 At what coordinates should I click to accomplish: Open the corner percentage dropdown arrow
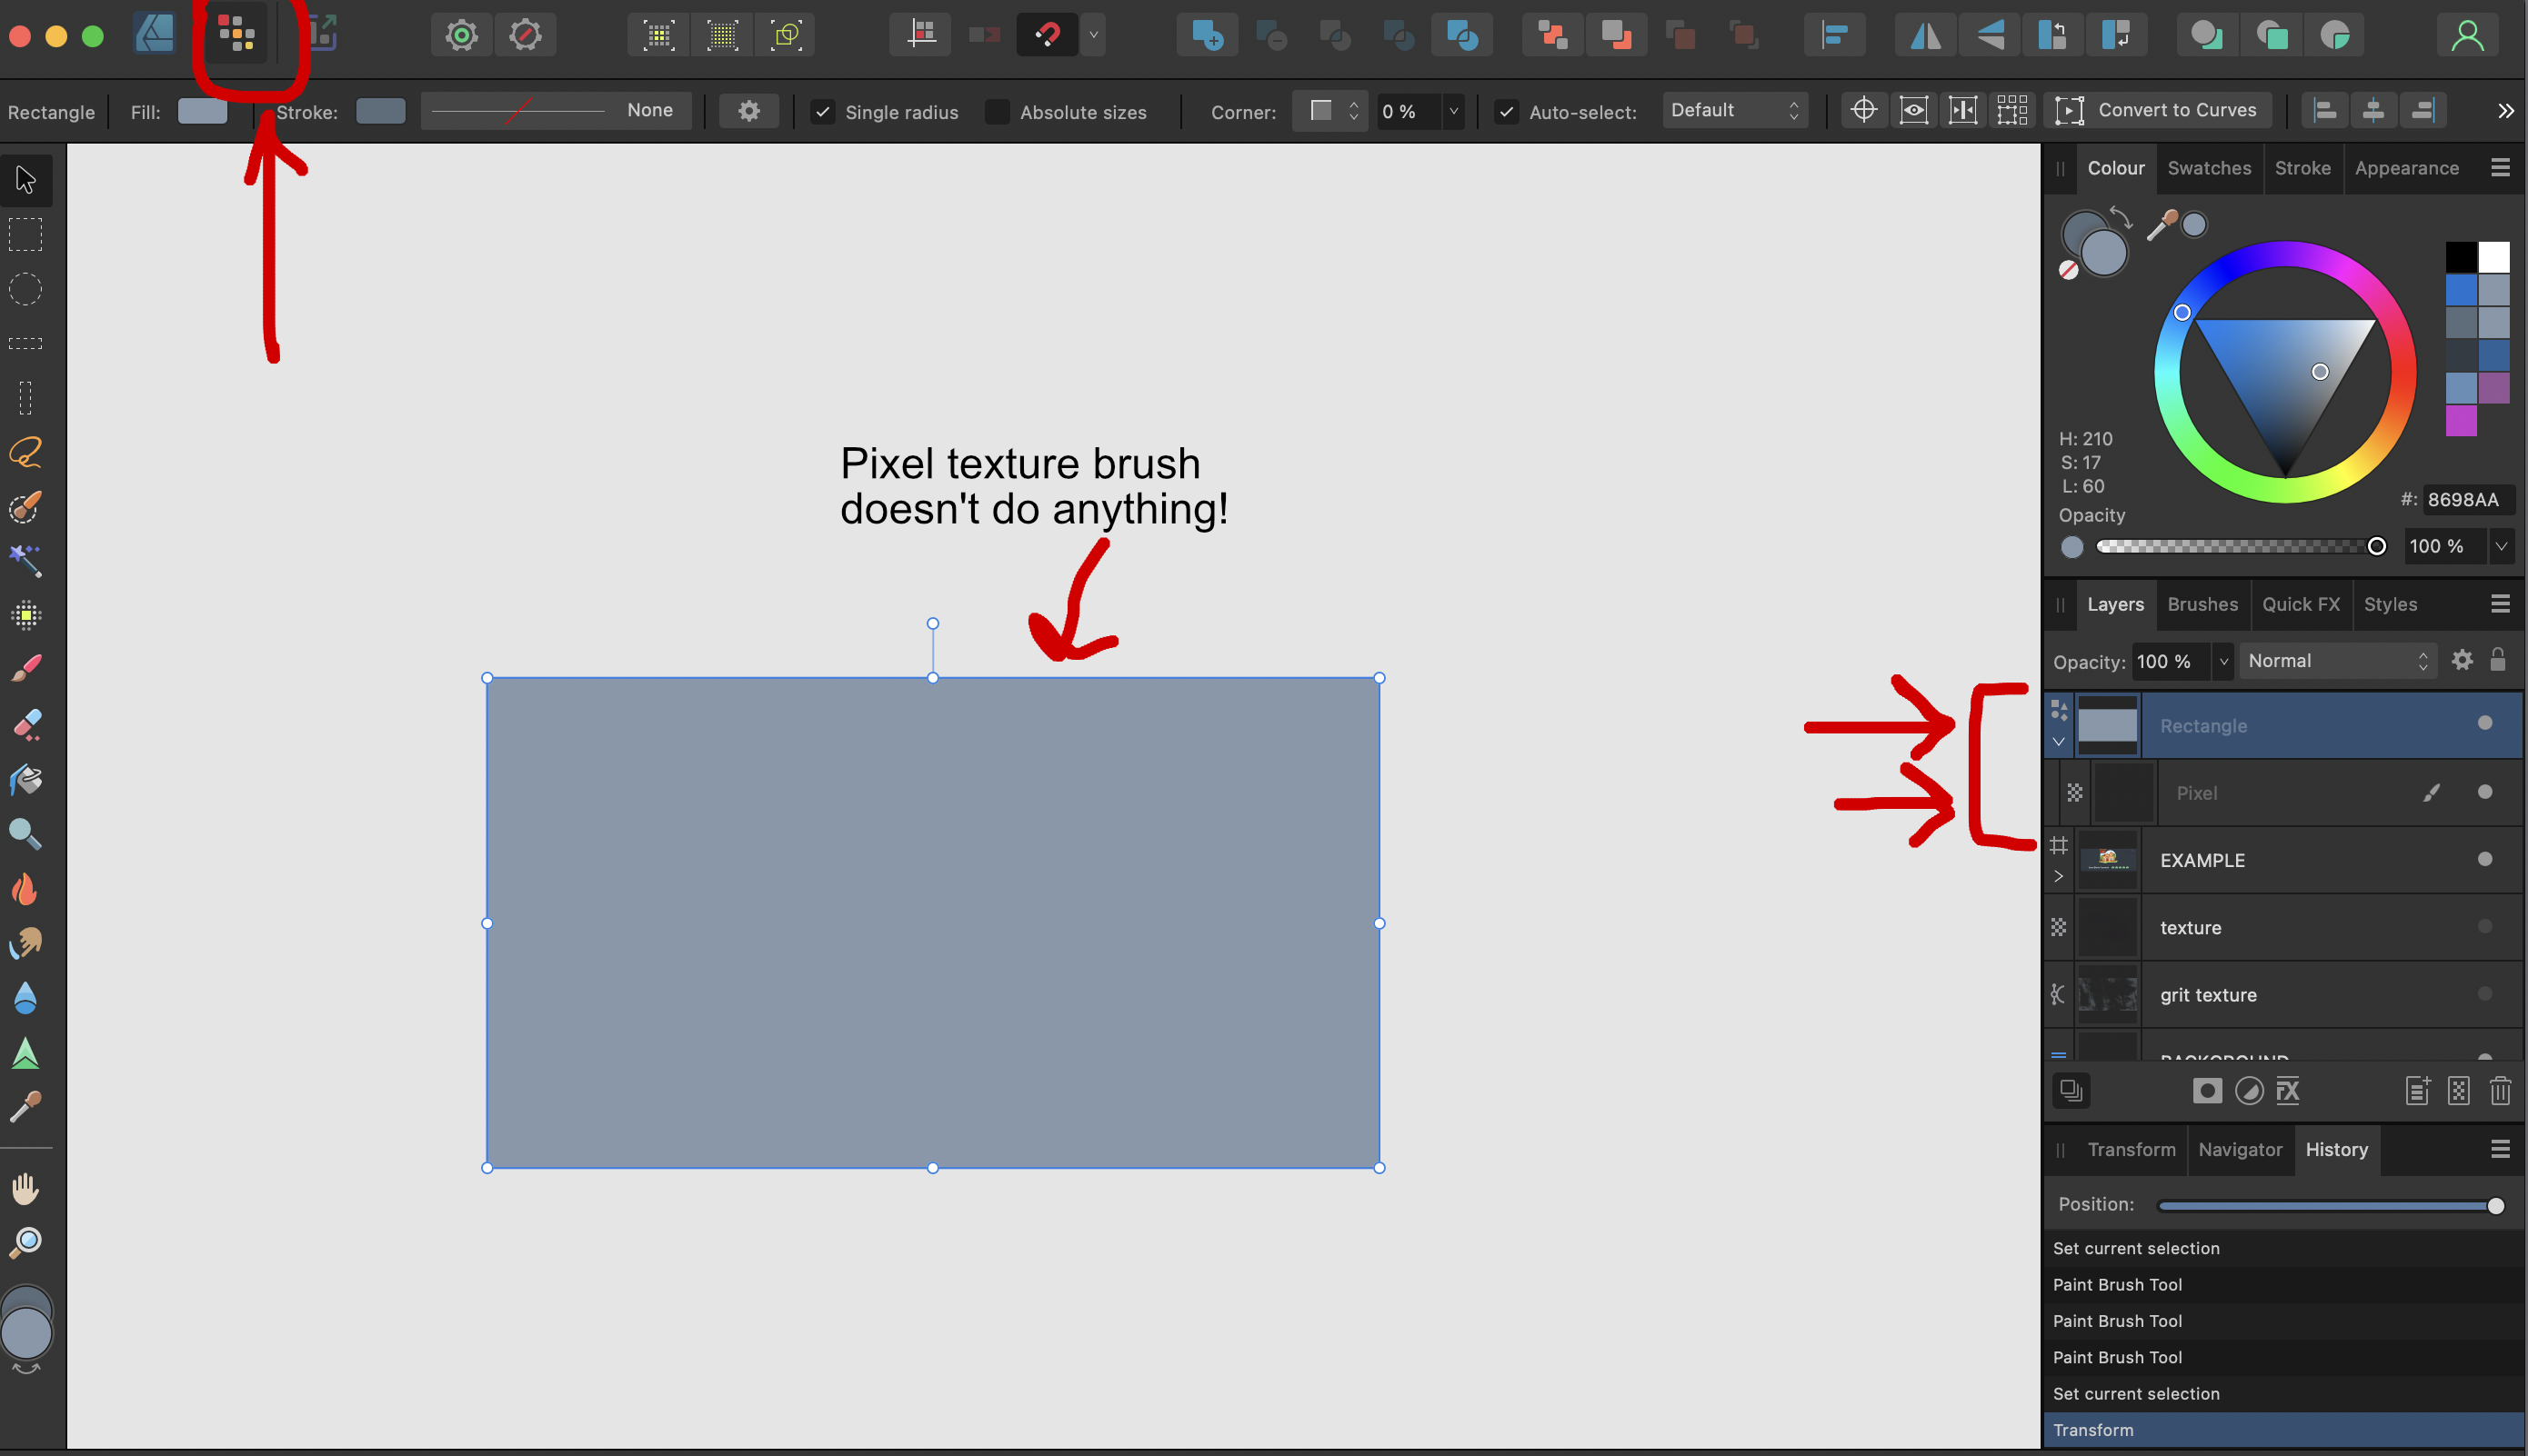pyautogui.click(x=1453, y=111)
